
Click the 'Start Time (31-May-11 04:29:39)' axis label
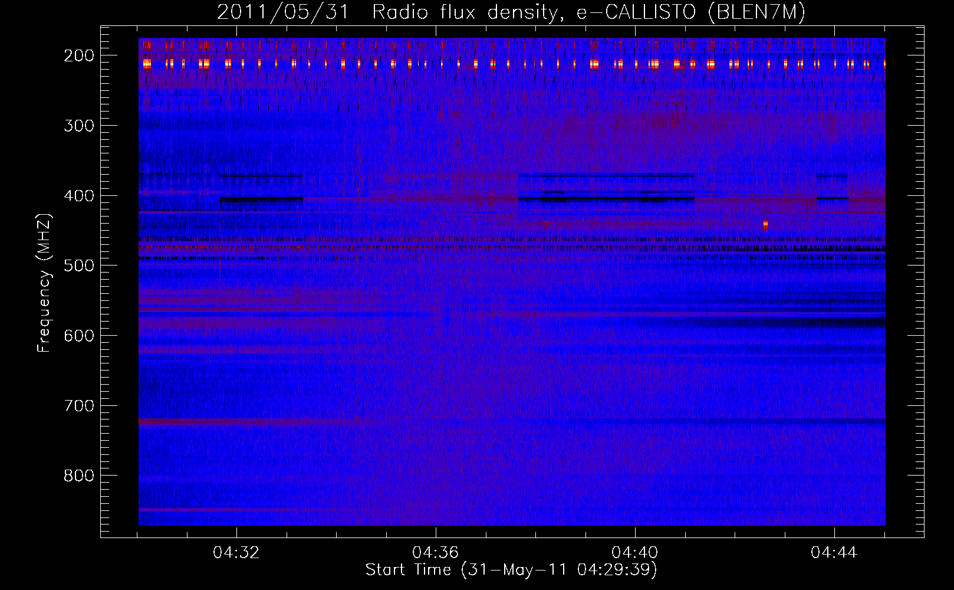tap(511, 570)
